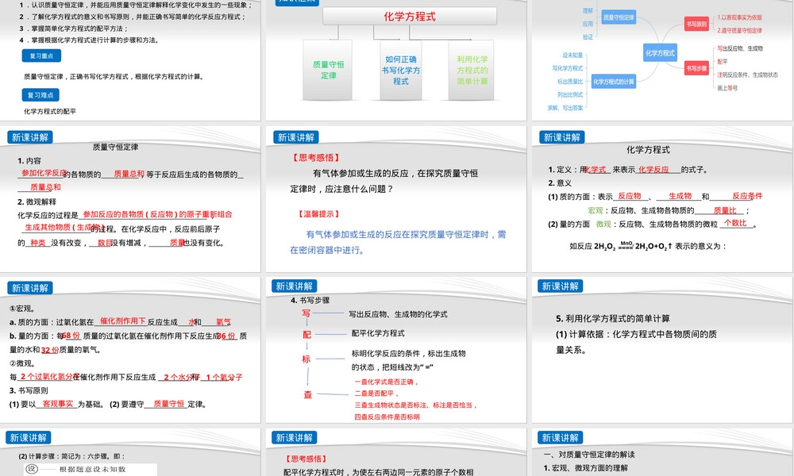Open the slide 一、对质量守恒定律的解读

pos(662,452)
